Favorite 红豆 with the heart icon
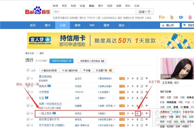The image size is (194, 128). pyautogui.click(x=146, y=98)
